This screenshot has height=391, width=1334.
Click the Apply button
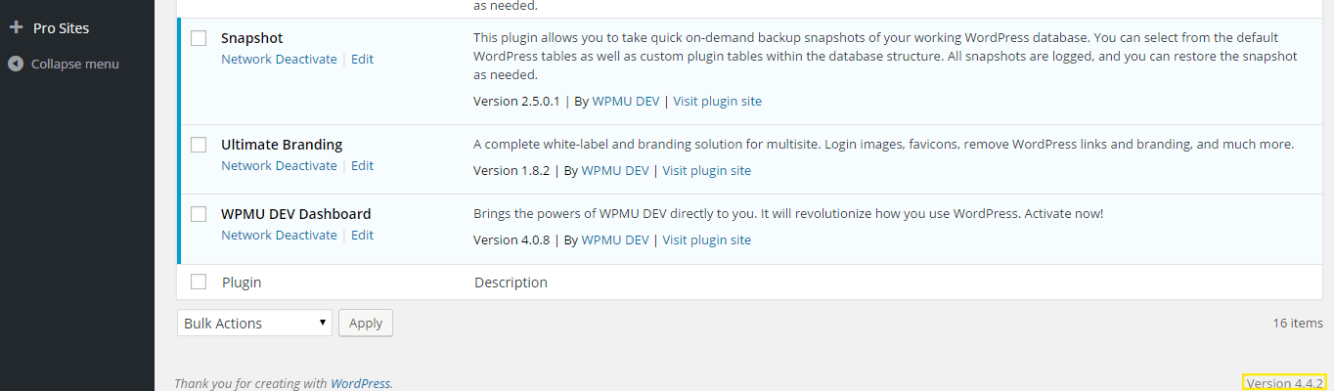point(366,323)
